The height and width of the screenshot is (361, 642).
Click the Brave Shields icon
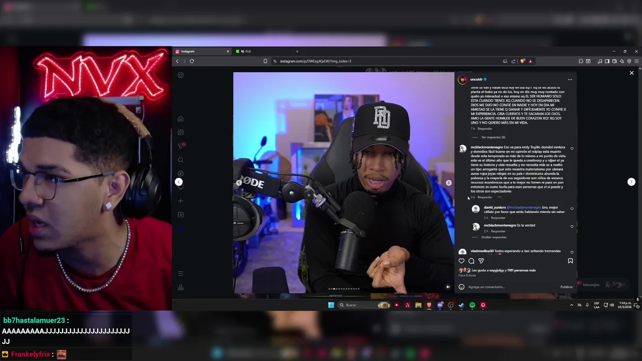523,61
